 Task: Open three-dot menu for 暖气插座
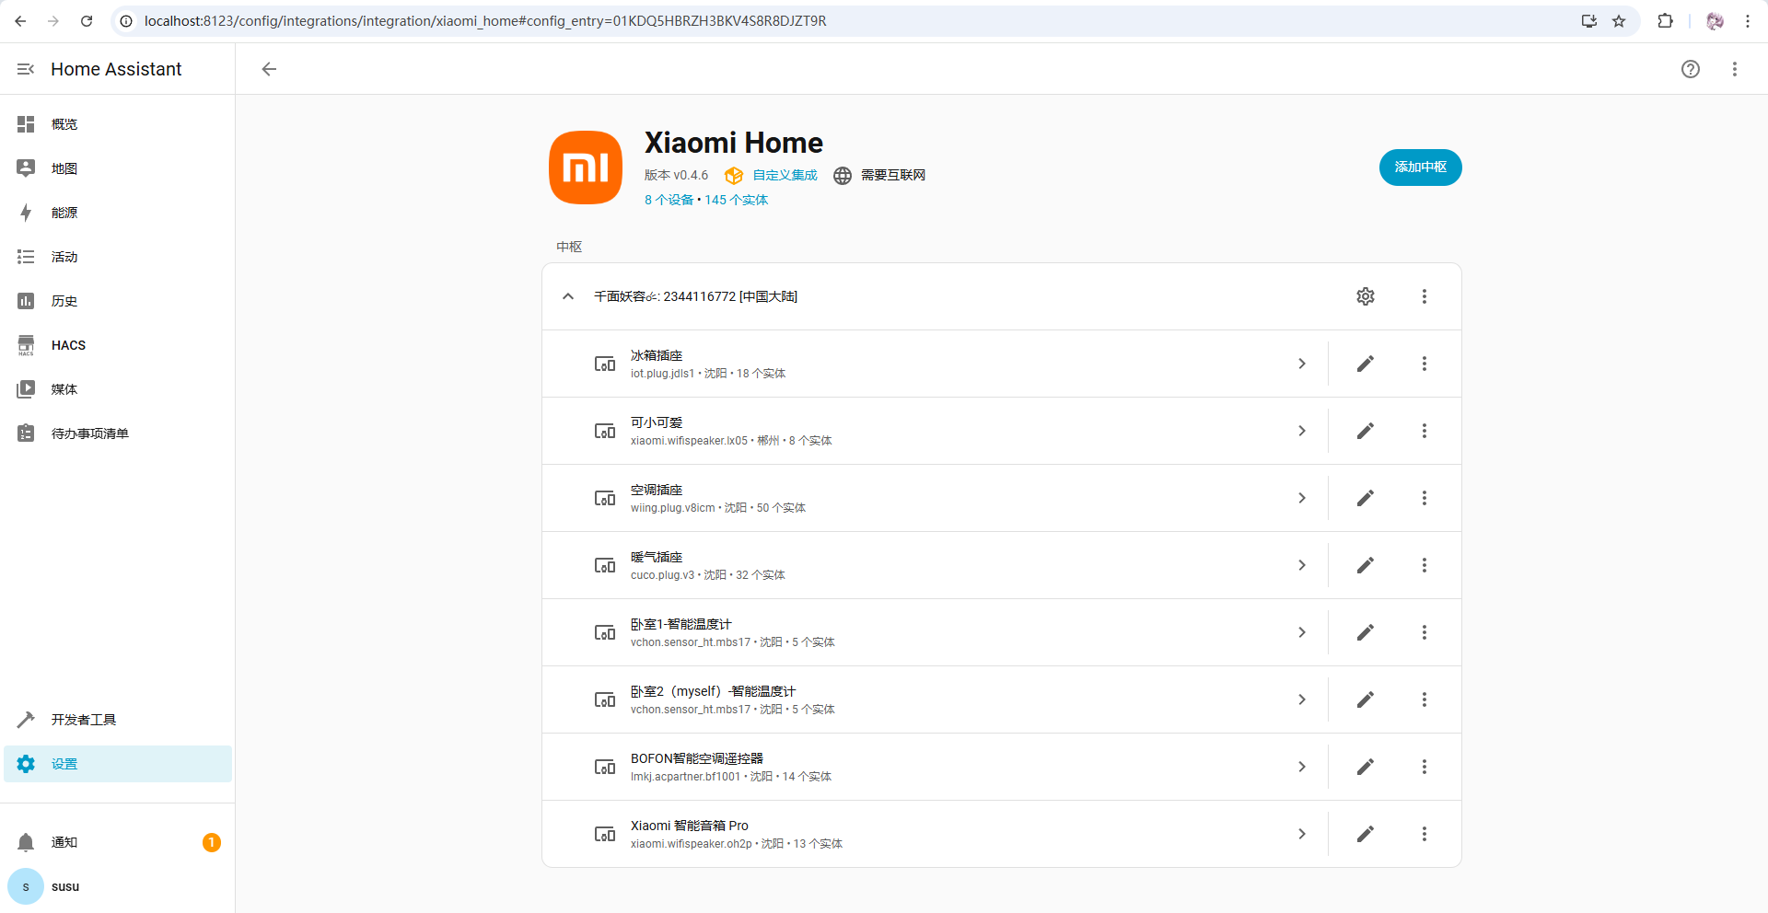[x=1424, y=565]
